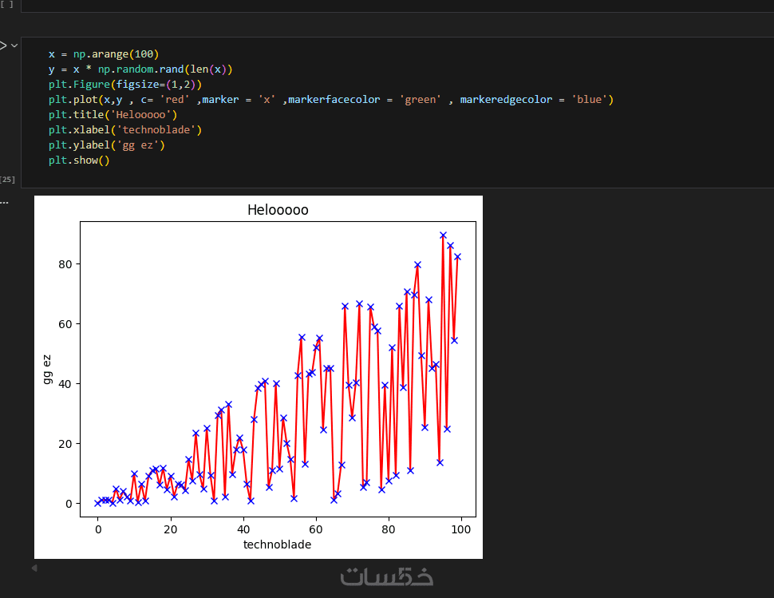Place cursor on the plt.show() line

(78, 160)
